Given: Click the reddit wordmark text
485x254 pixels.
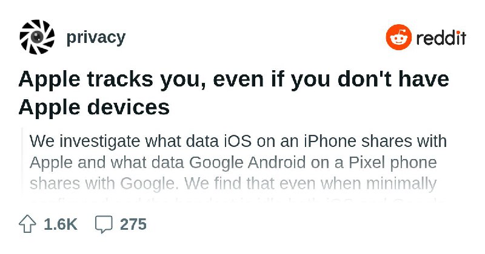Looking at the screenshot, I should click(441, 39).
